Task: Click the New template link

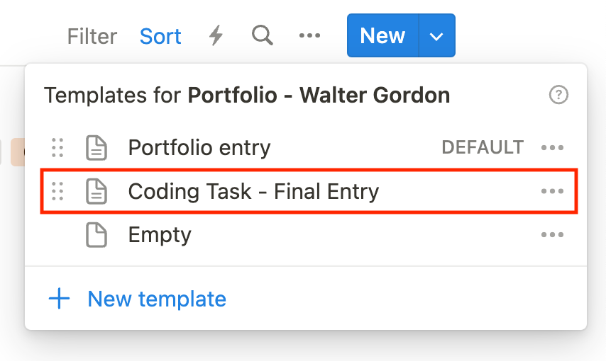Action: (x=157, y=299)
